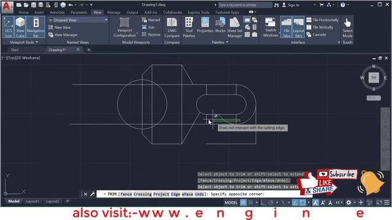
Task: Toggle polar tracking in status bar
Action: tap(271, 202)
